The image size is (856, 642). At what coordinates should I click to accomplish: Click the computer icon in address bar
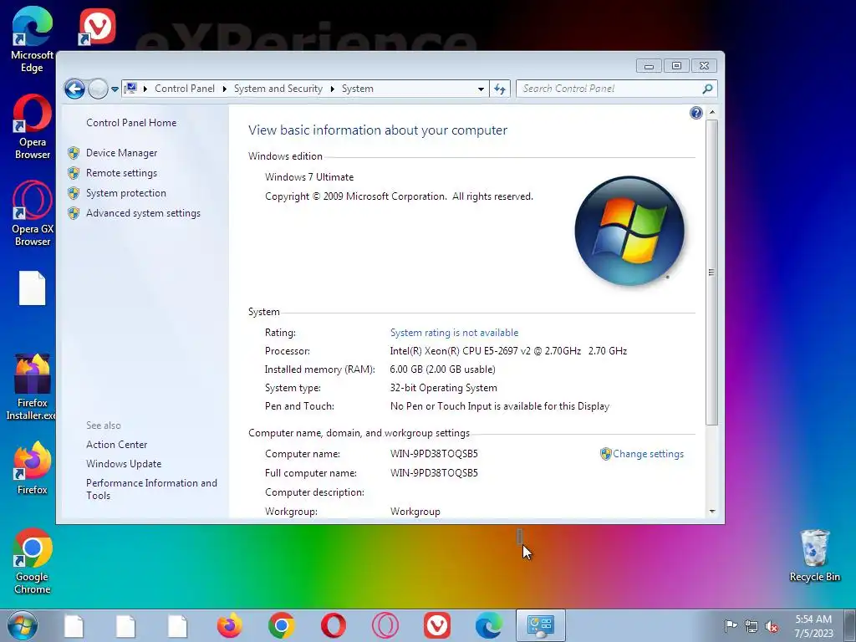pyautogui.click(x=130, y=88)
